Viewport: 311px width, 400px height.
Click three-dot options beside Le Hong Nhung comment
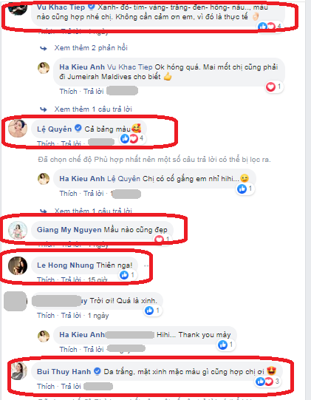pos(146,266)
